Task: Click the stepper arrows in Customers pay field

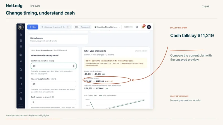Action: (x=74, y=66)
